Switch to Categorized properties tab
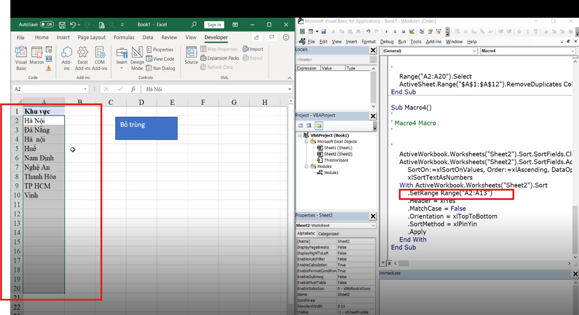This screenshot has height=315, width=579. (x=328, y=234)
